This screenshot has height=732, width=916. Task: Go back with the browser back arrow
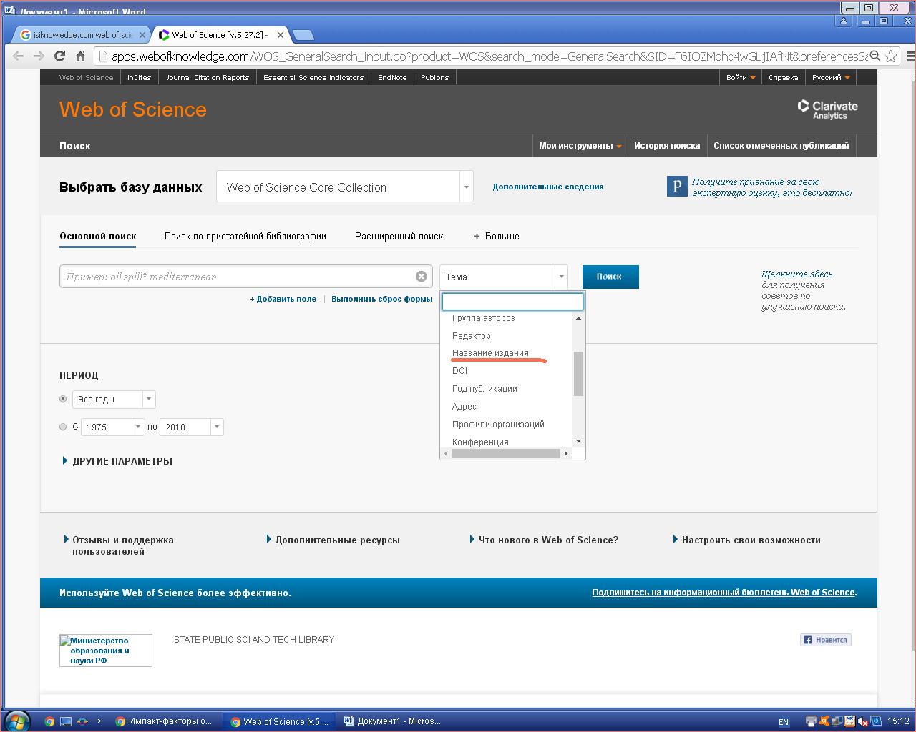(x=19, y=56)
